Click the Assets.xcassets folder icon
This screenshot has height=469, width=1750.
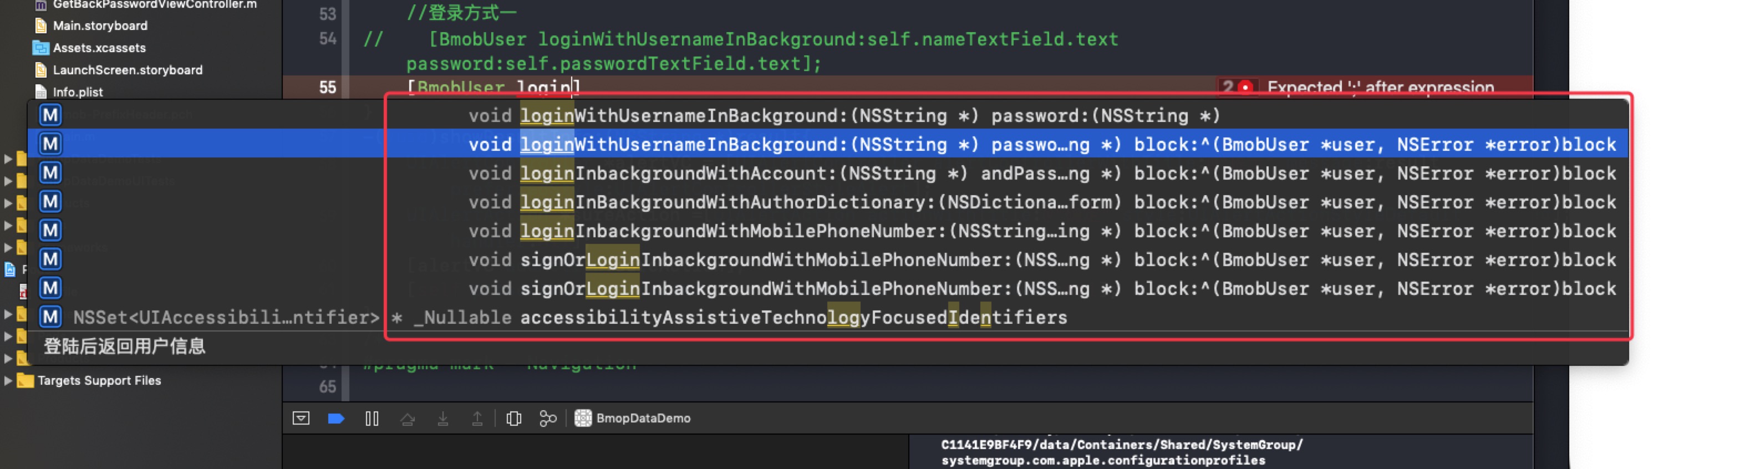(x=41, y=48)
